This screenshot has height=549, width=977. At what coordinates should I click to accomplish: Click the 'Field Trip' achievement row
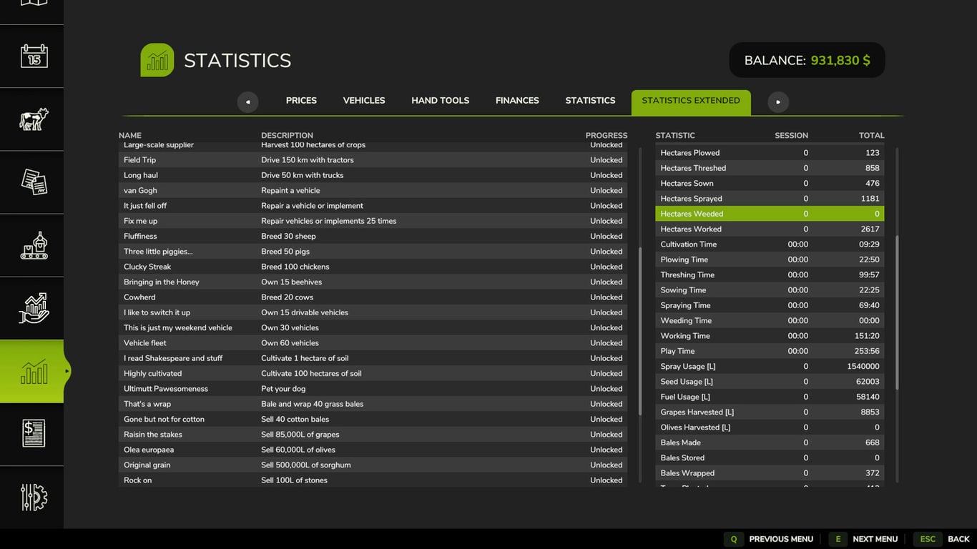pos(373,160)
